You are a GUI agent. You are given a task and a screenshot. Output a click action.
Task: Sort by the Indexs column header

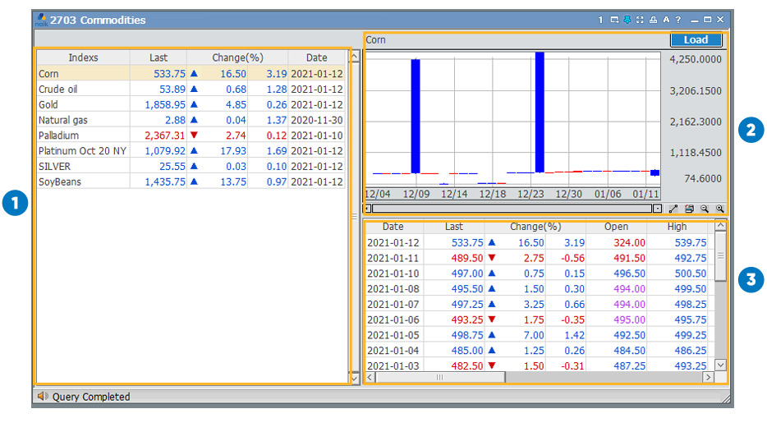click(83, 57)
